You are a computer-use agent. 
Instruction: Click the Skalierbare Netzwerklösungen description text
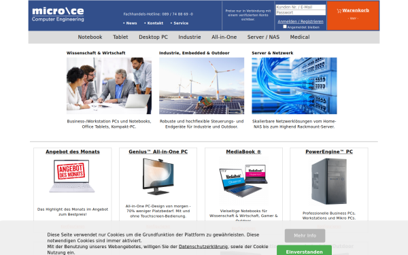click(294, 124)
